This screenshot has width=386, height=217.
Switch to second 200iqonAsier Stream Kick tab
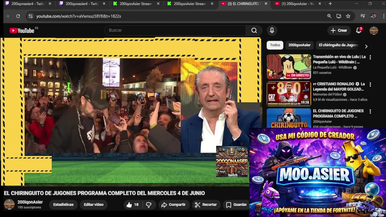coord(190,4)
